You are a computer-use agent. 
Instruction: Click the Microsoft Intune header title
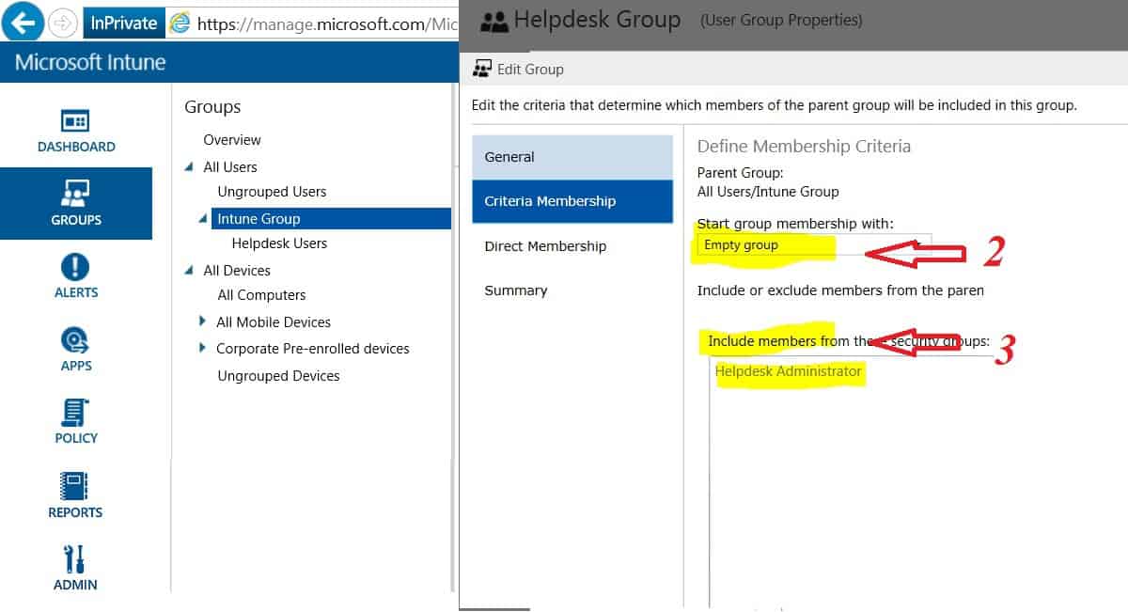point(90,63)
